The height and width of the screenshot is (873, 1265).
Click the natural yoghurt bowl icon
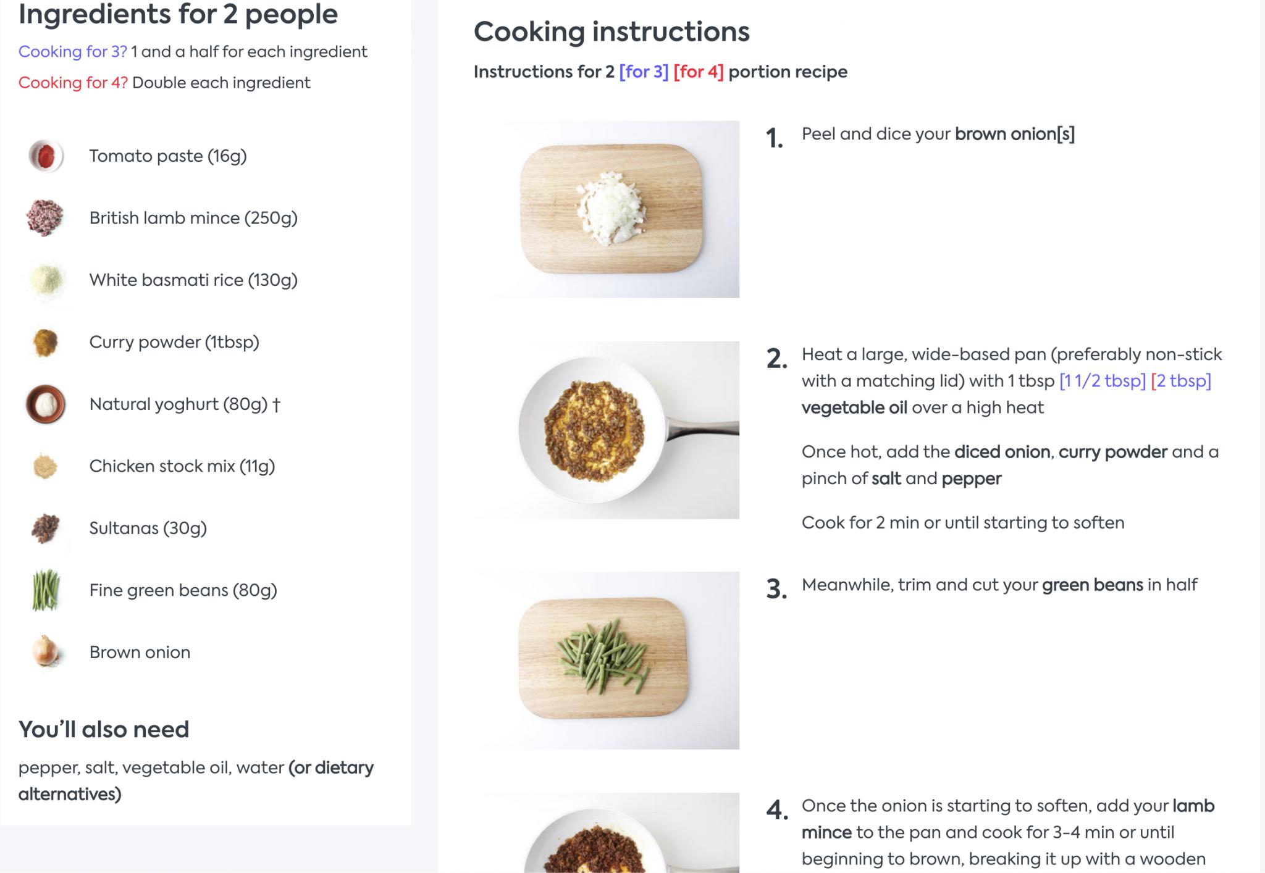46,404
